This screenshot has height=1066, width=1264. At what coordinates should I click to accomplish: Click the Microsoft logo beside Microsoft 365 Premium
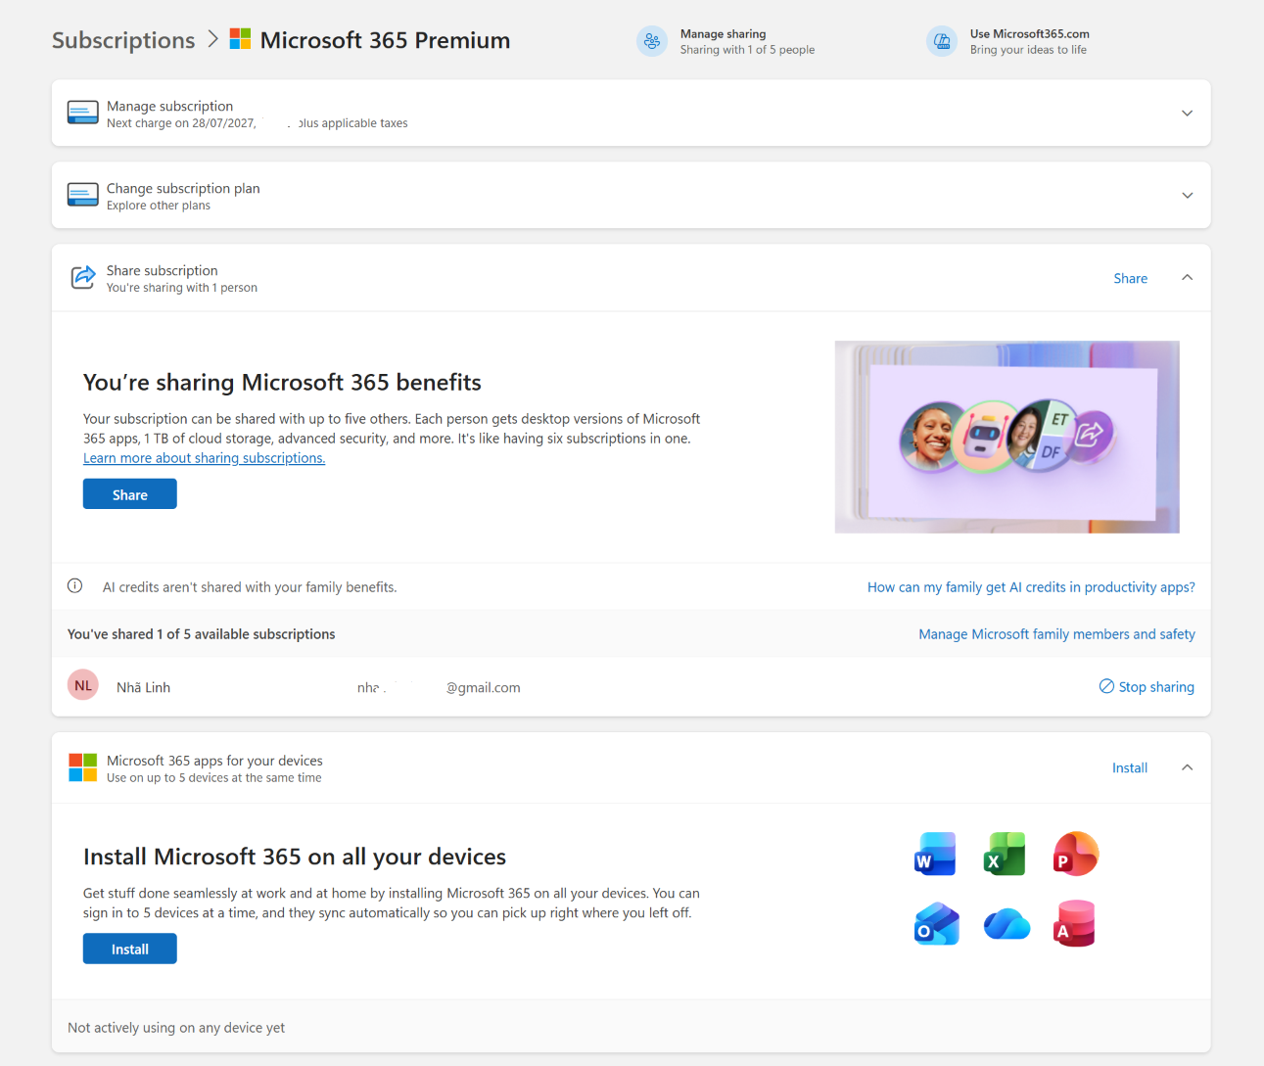(240, 39)
